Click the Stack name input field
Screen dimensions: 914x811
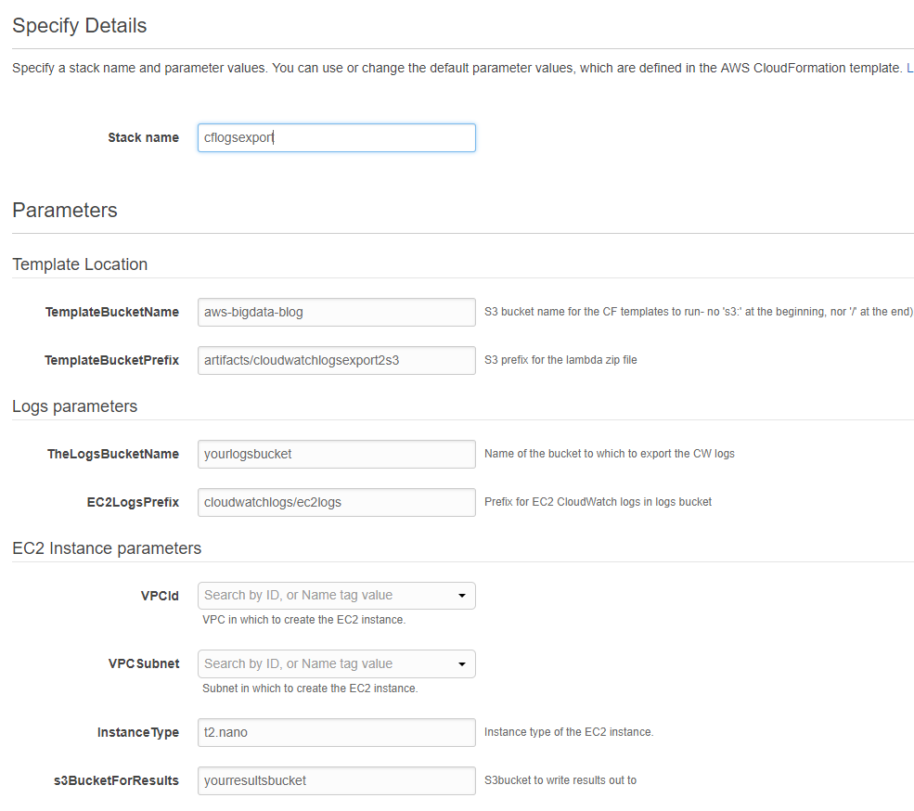336,137
